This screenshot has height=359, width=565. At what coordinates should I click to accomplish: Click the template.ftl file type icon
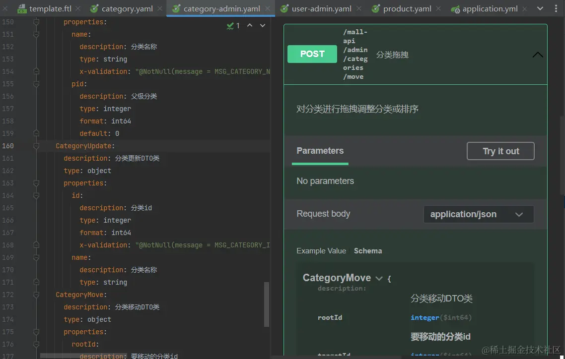22,8
